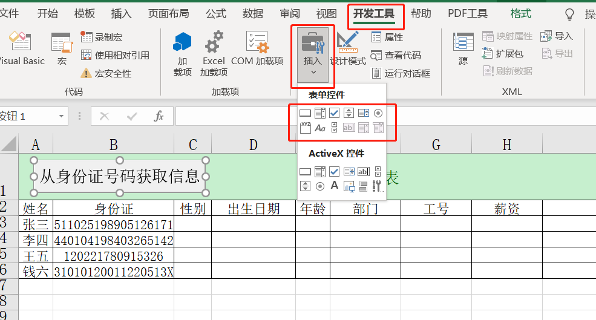The image size is (596, 320).
Task: Open ActiveX More Controls tools icon
Action: pos(377,186)
